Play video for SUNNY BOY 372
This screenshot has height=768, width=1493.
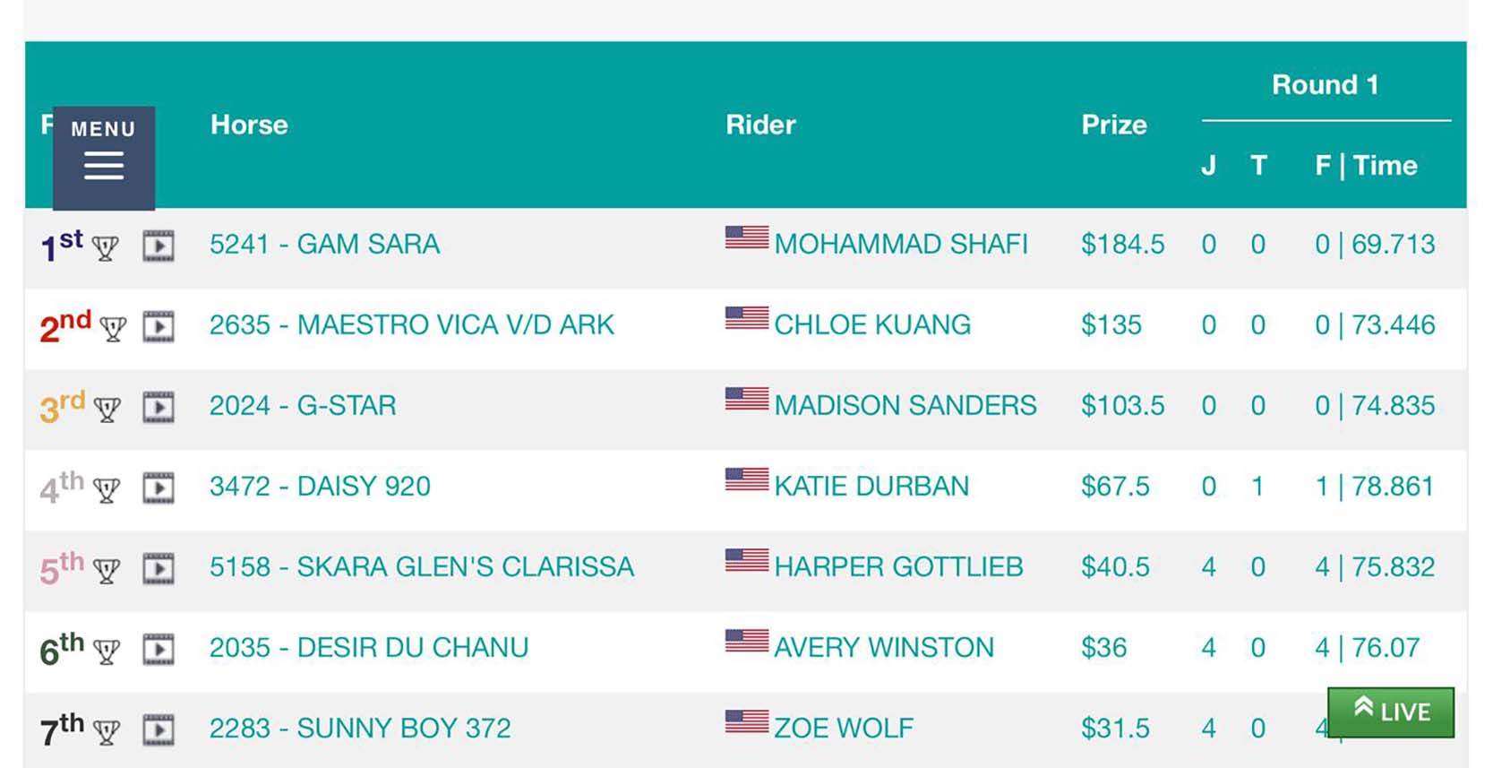pyautogui.click(x=159, y=730)
